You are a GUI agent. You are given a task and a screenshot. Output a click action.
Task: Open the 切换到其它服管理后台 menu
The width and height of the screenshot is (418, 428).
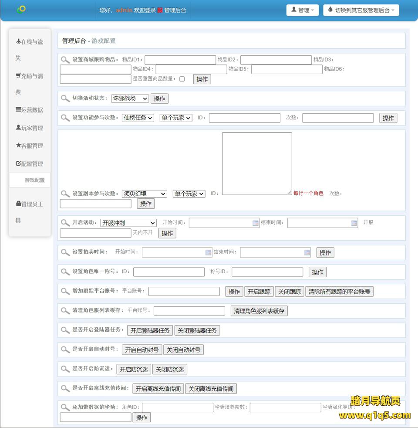[361, 10]
